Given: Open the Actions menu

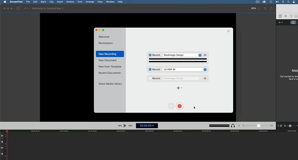Looking at the screenshot, I should [x=70, y=2].
